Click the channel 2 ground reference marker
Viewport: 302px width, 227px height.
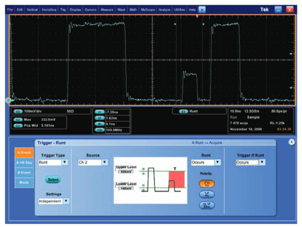(8, 100)
